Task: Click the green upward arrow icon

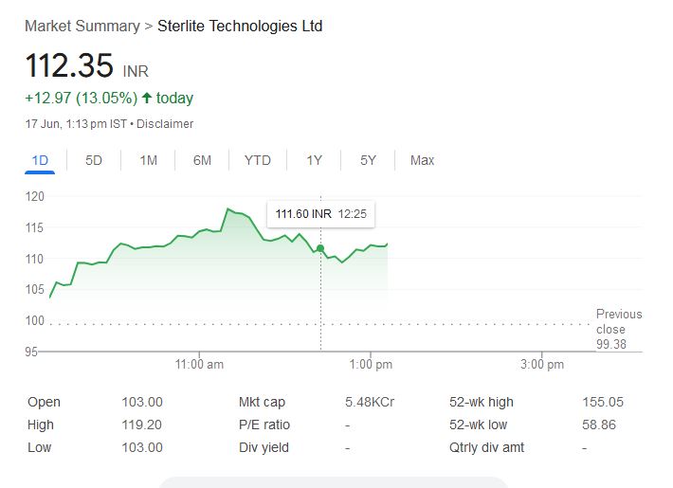Action: coord(147,98)
